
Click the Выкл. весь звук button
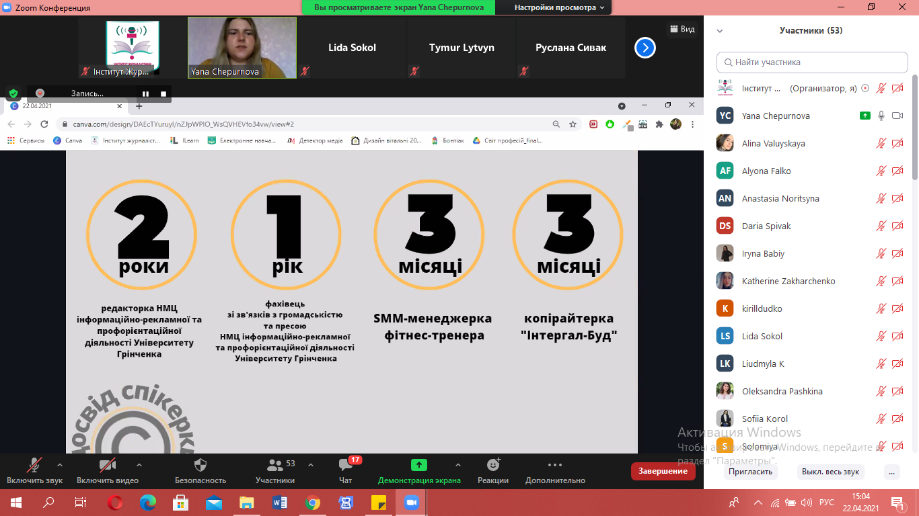(x=830, y=472)
